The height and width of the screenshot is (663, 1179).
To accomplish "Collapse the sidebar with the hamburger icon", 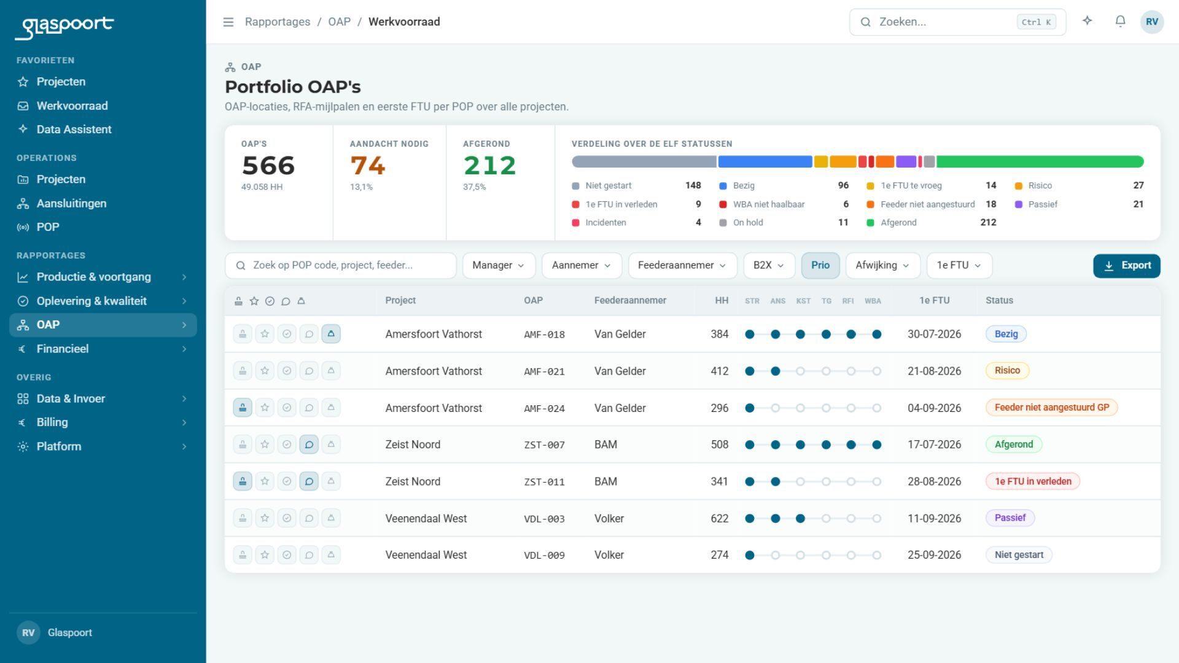I will pos(228,22).
